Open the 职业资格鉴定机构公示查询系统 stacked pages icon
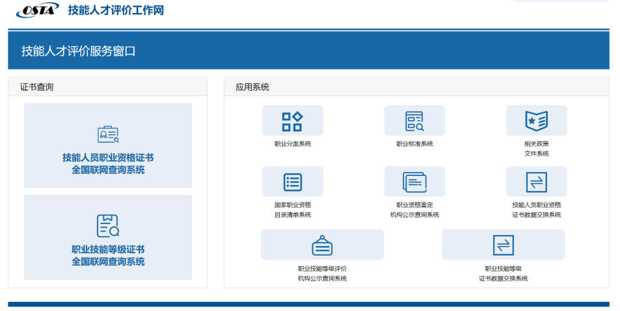The height and width of the screenshot is (311, 620). click(x=414, y=182)
